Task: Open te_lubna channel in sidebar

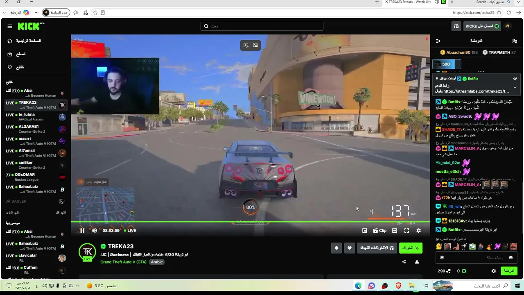Action: point(36,117)
